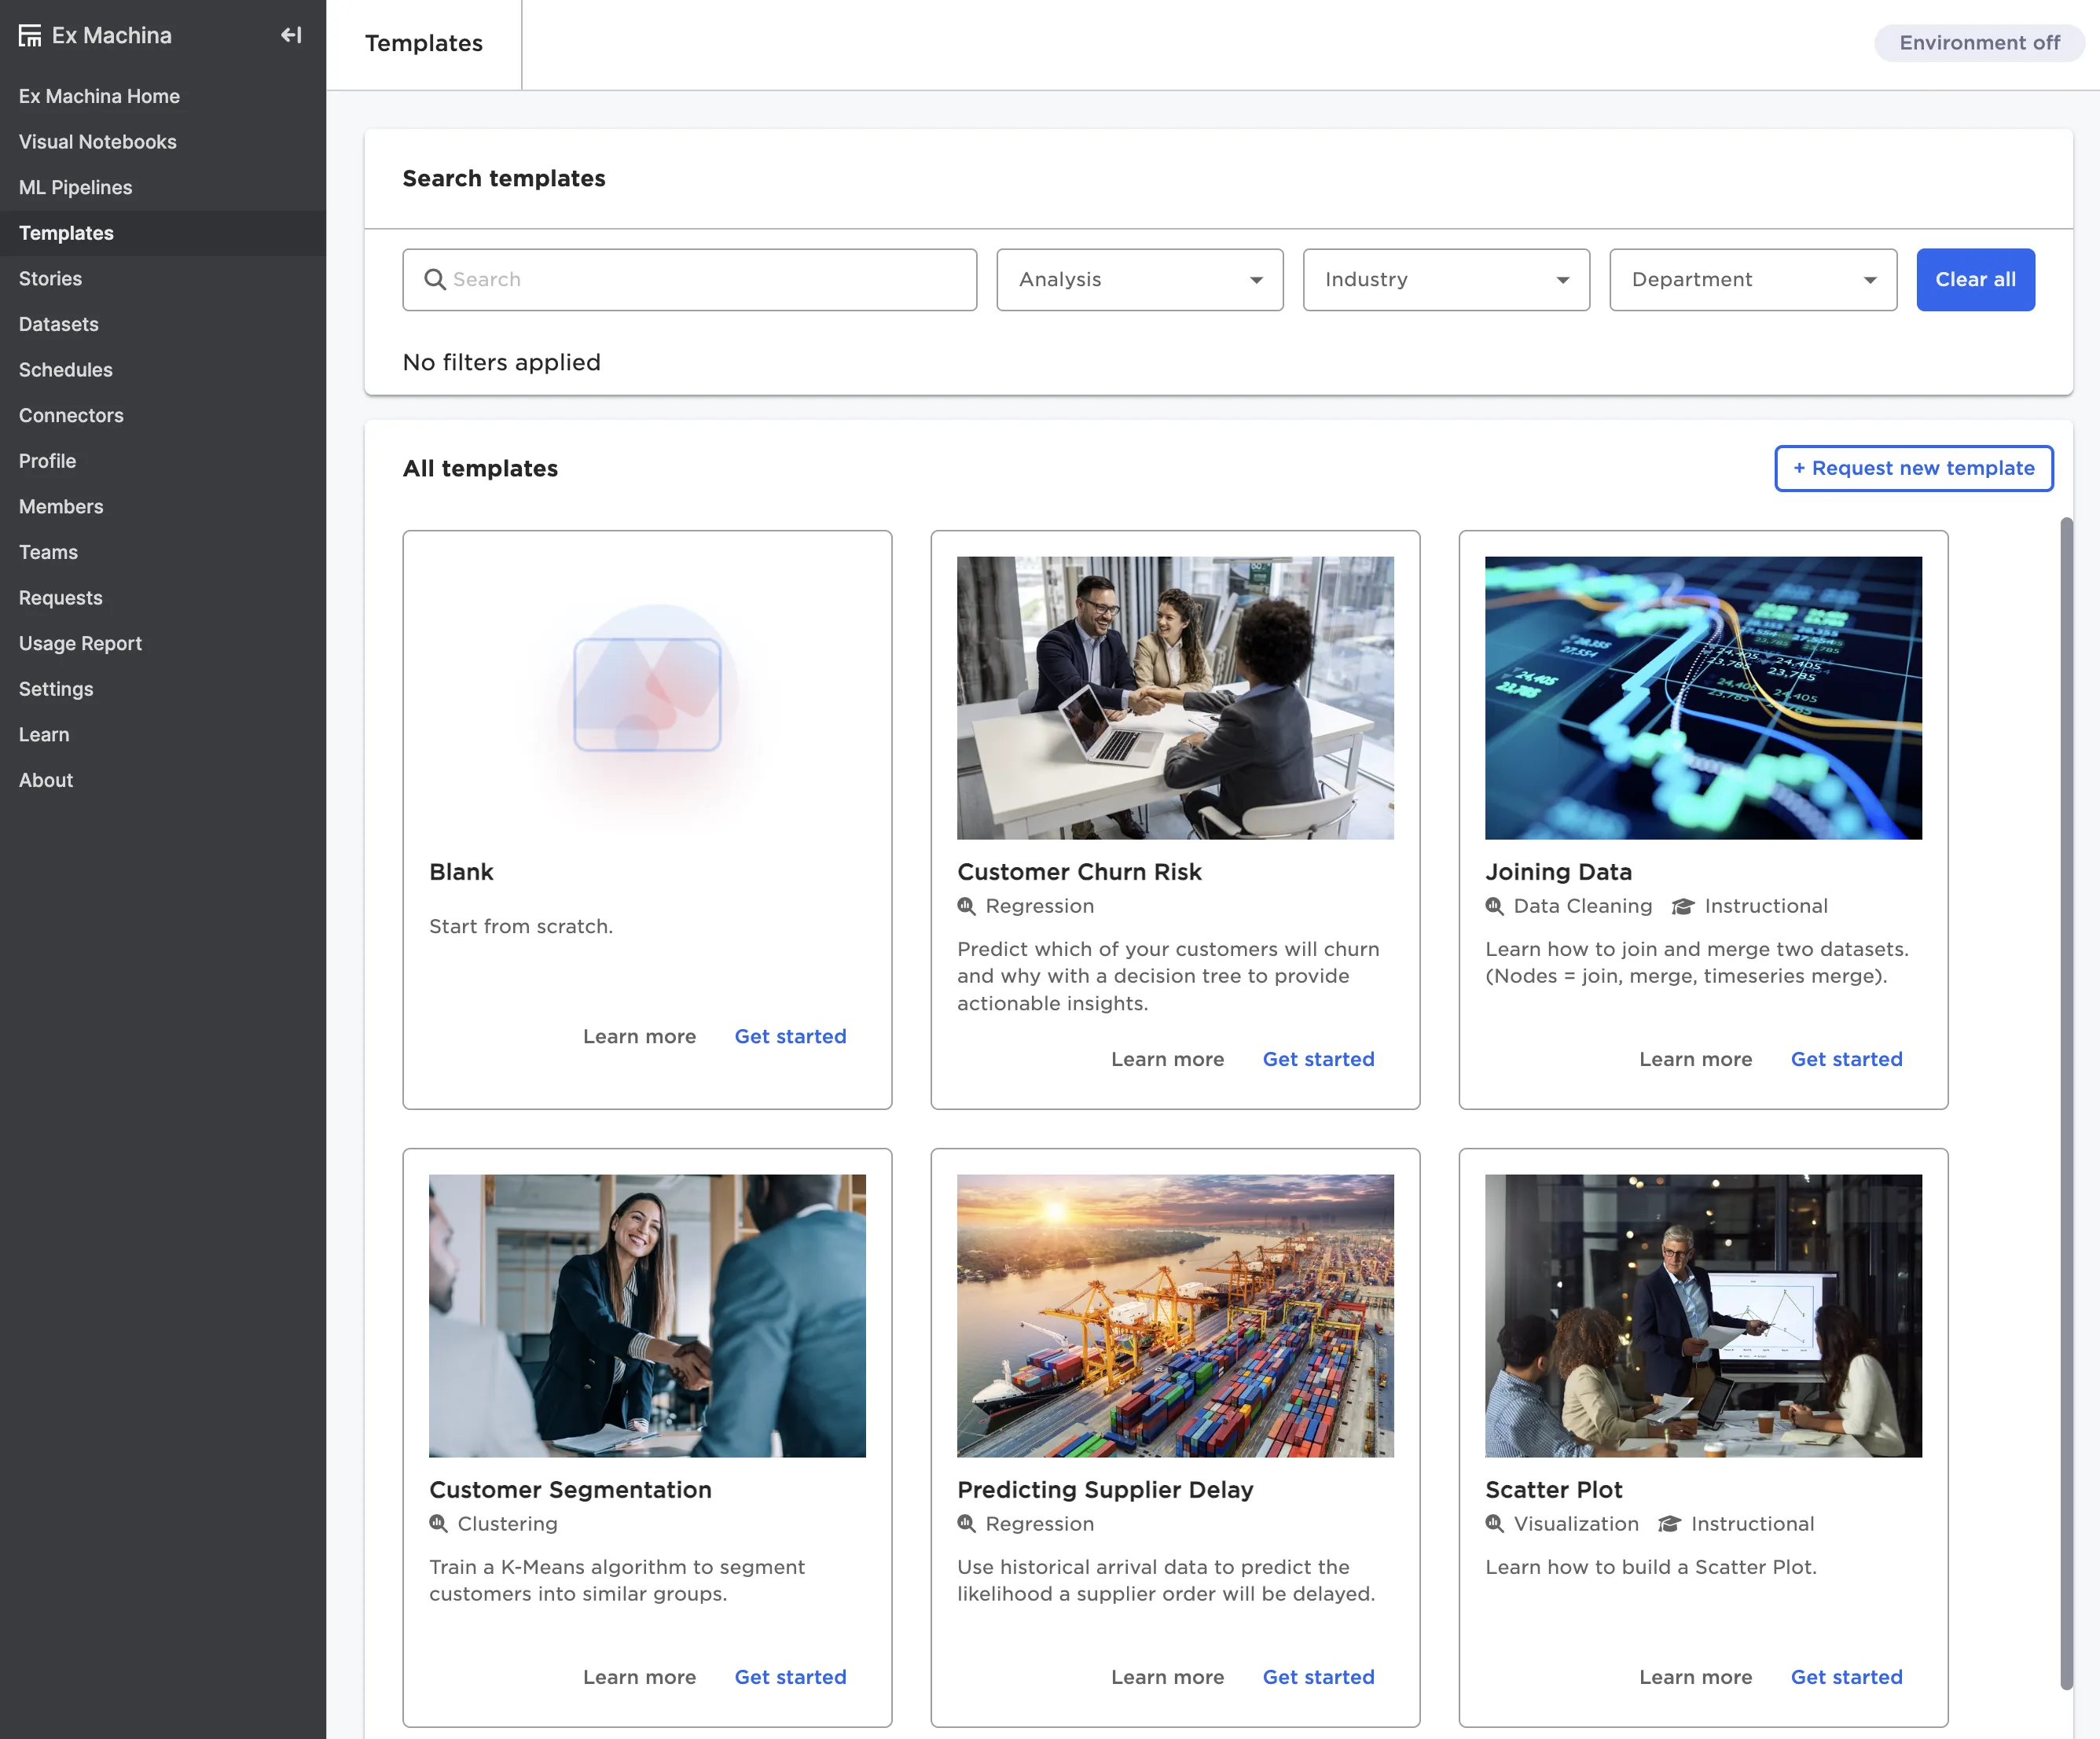Click the Ex Machina logo icon
This screenshot has height=1739, width=2100.
pos(30,36)
